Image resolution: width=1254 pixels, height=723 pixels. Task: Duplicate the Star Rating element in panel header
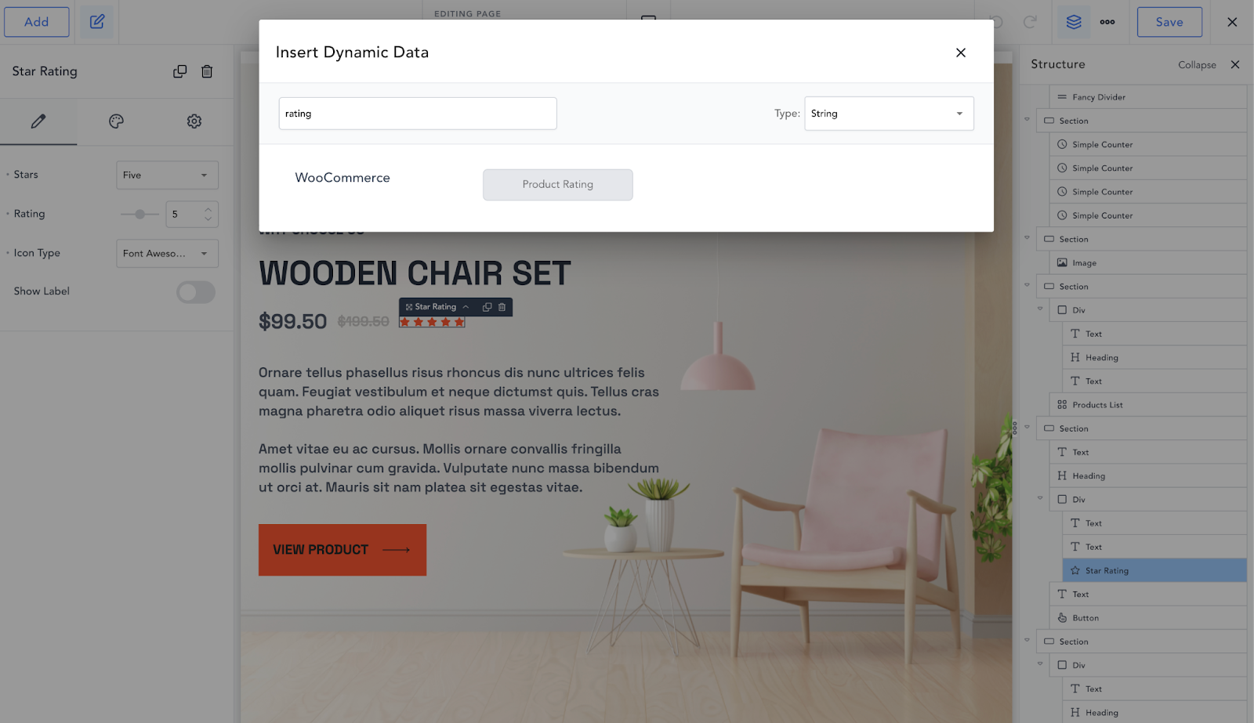tap(179, 71)
